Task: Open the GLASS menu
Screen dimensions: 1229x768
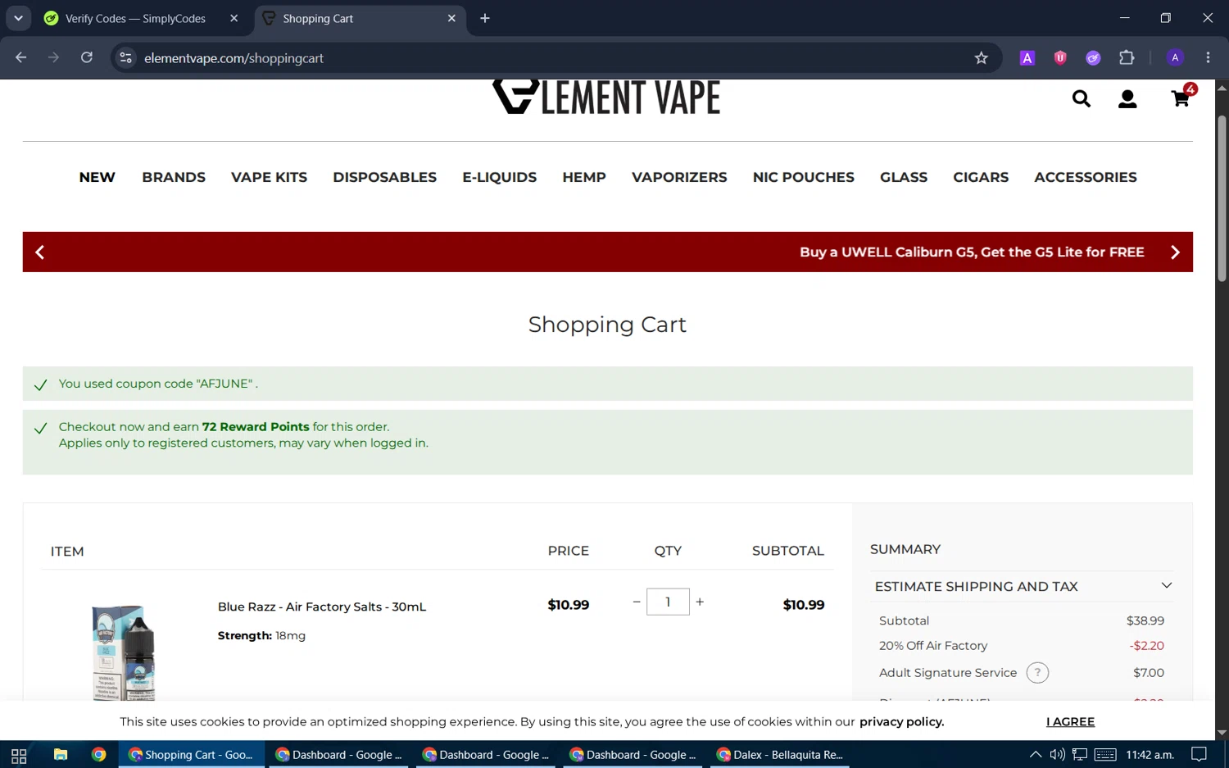Action: pyautogui.click(x=904, y=177)
